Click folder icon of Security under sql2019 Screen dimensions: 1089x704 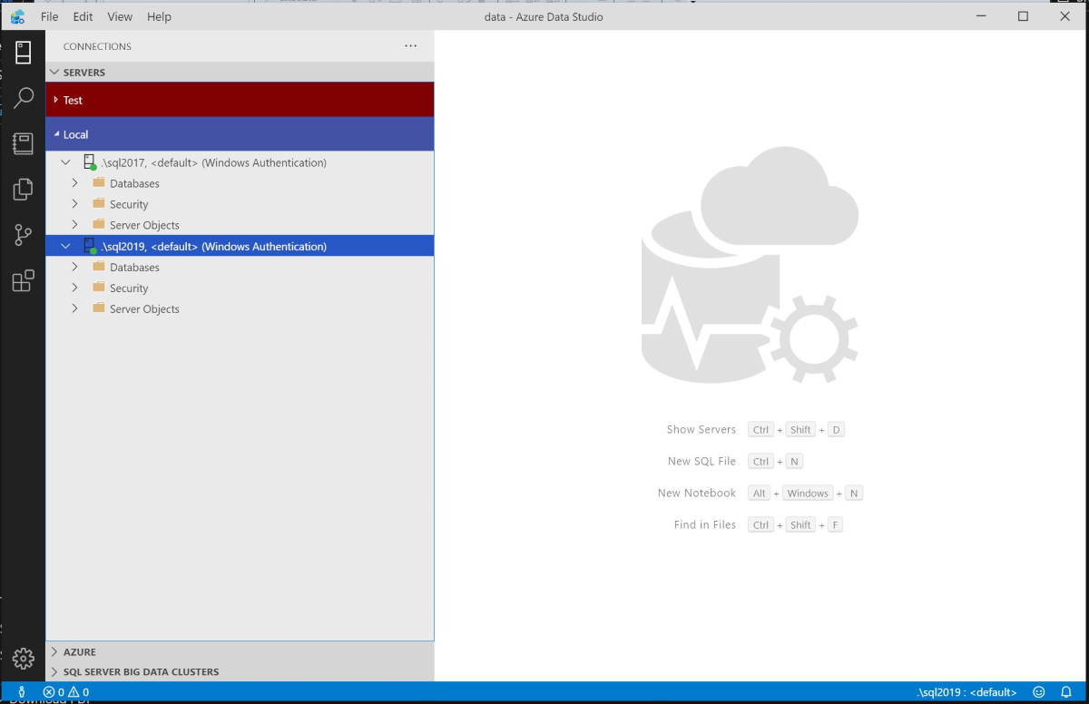point(99,288)
